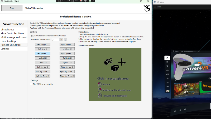Click the Vertical and horizontal pan mouse icon

point(99,90)
